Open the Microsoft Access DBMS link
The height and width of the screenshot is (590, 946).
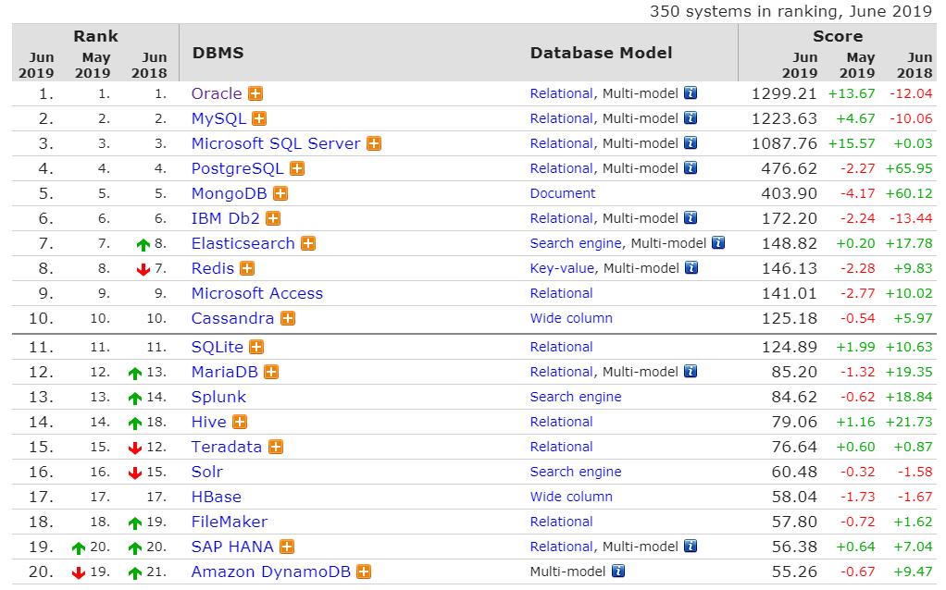tap(256, 293)
